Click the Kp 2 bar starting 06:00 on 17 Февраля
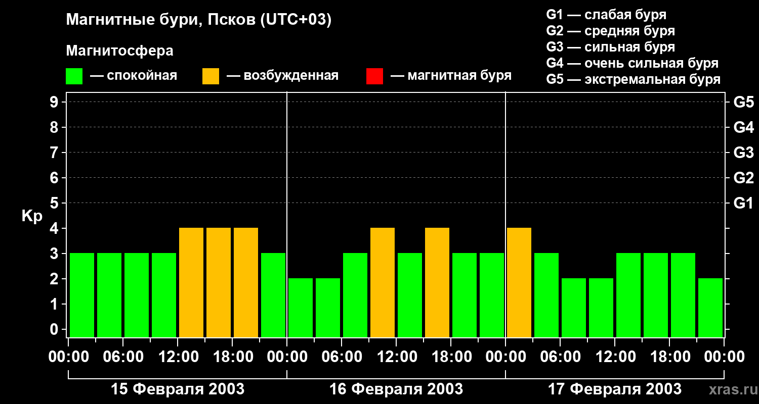 pos(574,308)
